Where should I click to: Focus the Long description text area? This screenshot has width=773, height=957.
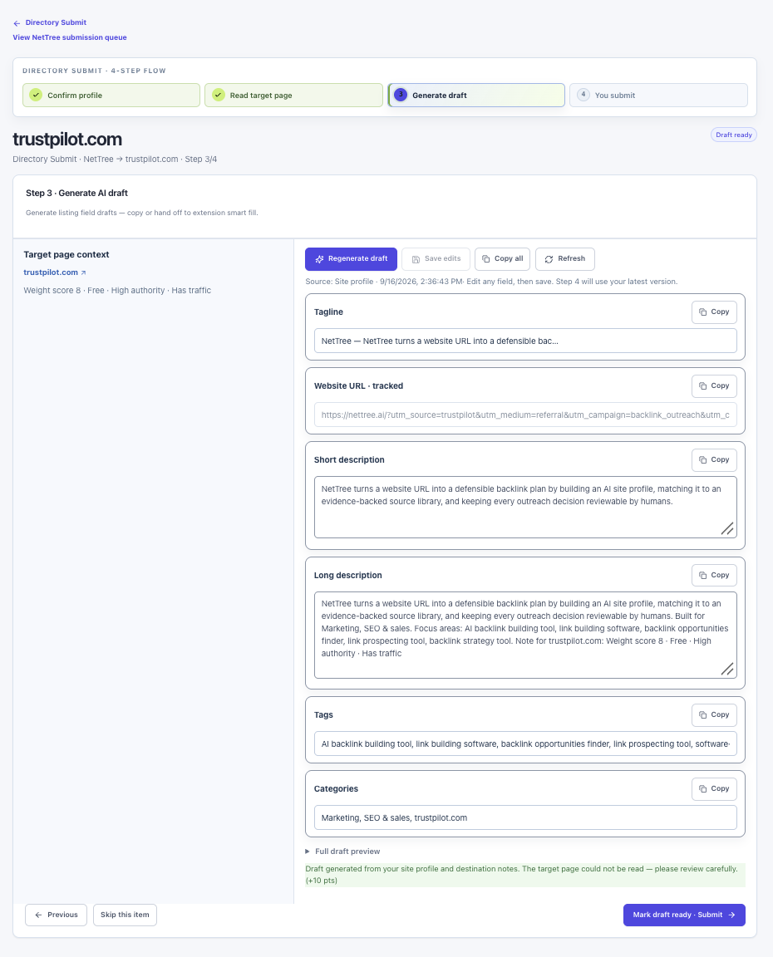(x=525, y=635)
